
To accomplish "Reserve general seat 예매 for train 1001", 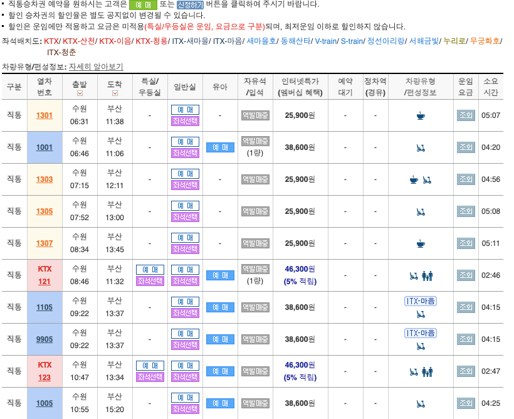I will (185, 142).
